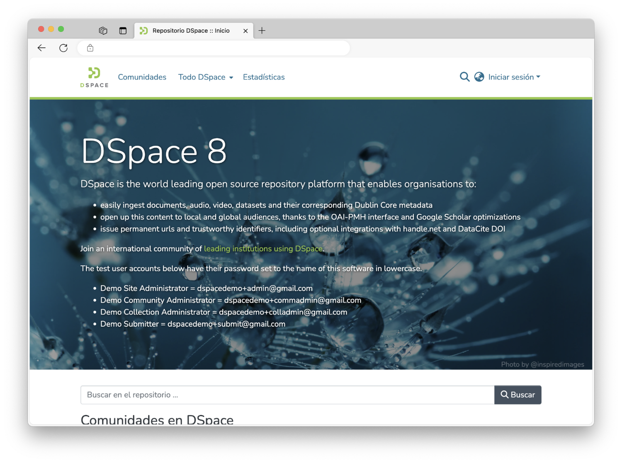Image resolution: width=622 pixels, height=463 pixels.
Task: Click the browser address bar
Action: click(x=214, y=48)
